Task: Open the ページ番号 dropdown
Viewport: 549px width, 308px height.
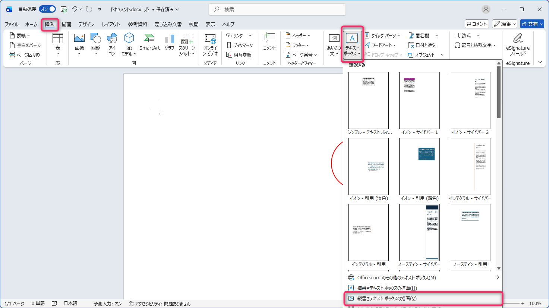Action: pyautogui.click(x=301, y=55)
